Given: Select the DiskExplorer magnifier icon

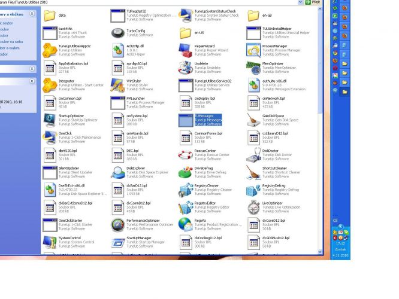Looking at the screenshot, I should coord(117,172).
